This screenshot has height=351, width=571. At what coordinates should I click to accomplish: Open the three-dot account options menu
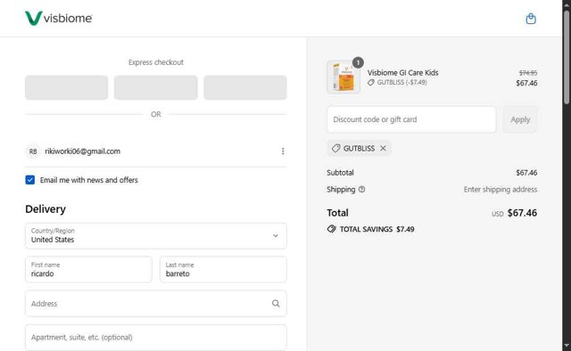pyautogui.click(x=283, y=151)
